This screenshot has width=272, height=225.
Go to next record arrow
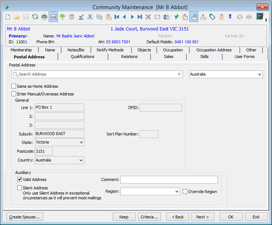[132, 17]
